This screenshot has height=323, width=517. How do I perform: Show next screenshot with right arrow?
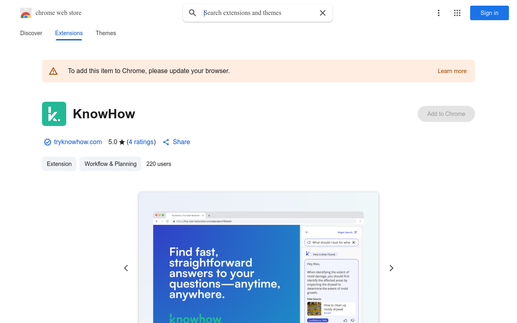(391, 268)
